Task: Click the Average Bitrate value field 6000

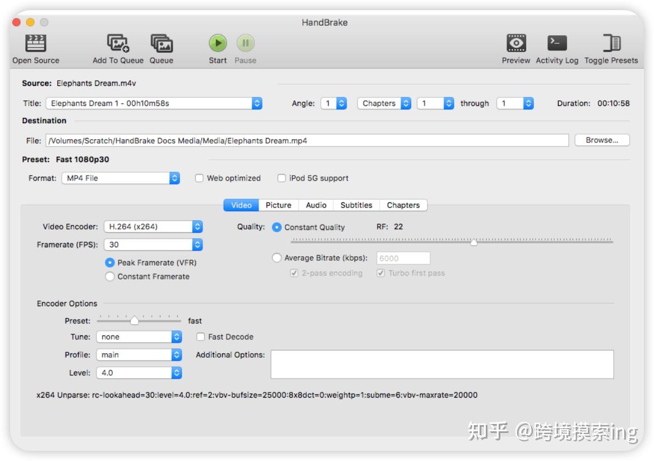Action: tap(403, 258)
